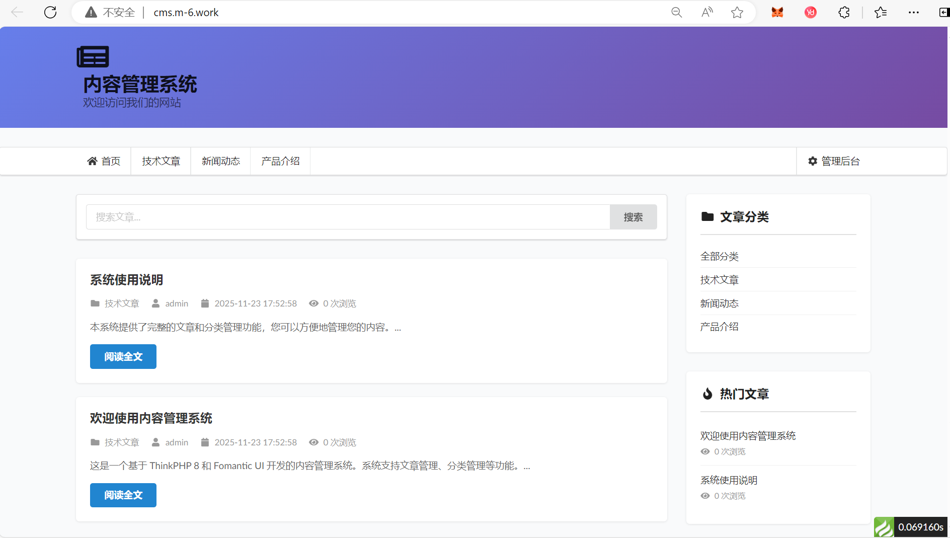Open the Favorites list icon
The width and height of the screenshot is (950, 538).
(x=881, y=12)
